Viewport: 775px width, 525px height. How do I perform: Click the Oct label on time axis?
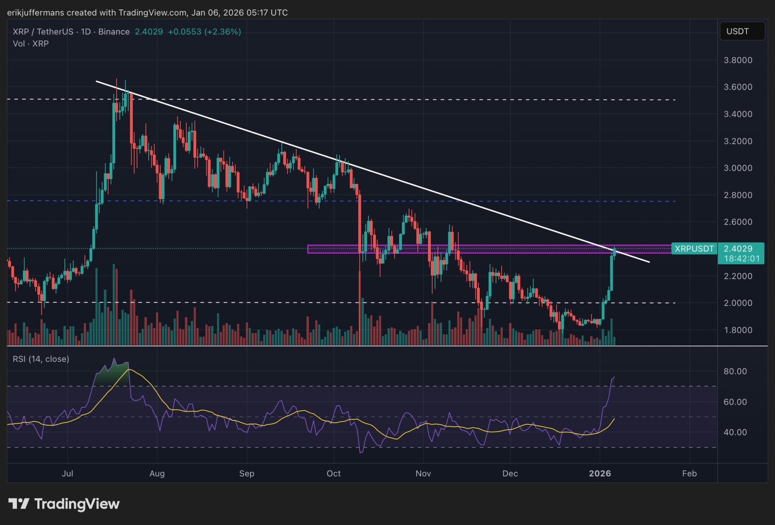pos(333,474)
